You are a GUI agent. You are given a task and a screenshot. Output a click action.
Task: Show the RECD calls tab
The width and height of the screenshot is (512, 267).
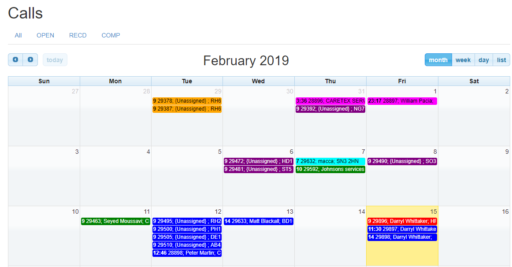coord(78,35)
